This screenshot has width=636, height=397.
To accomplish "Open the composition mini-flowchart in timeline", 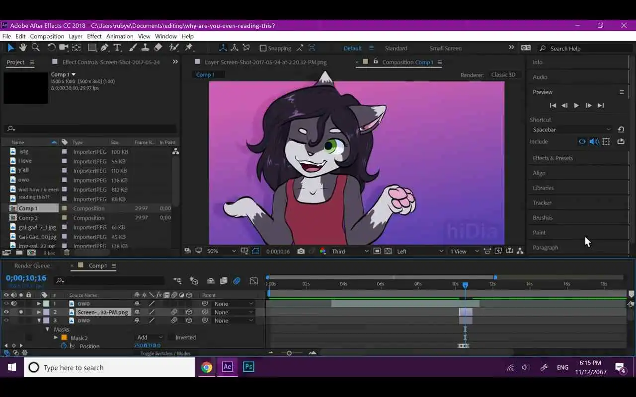I will [177, 280].
